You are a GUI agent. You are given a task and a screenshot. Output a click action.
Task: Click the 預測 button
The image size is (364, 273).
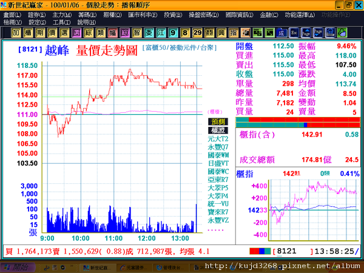click(x=218, y=122)
